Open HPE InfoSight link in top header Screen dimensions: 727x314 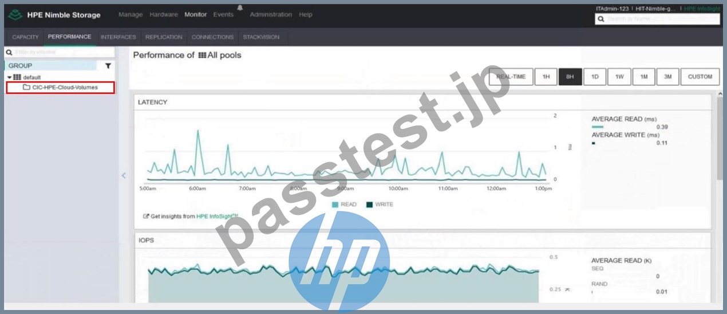click(702, 9)
